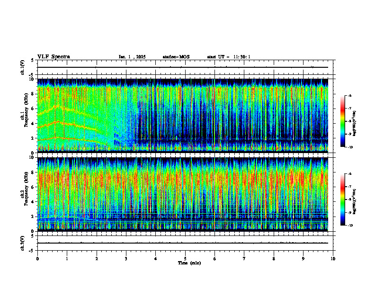Click the "-10" label on ch.2 color bar
The width and height of the screenshot is (375, 290).
350,226
